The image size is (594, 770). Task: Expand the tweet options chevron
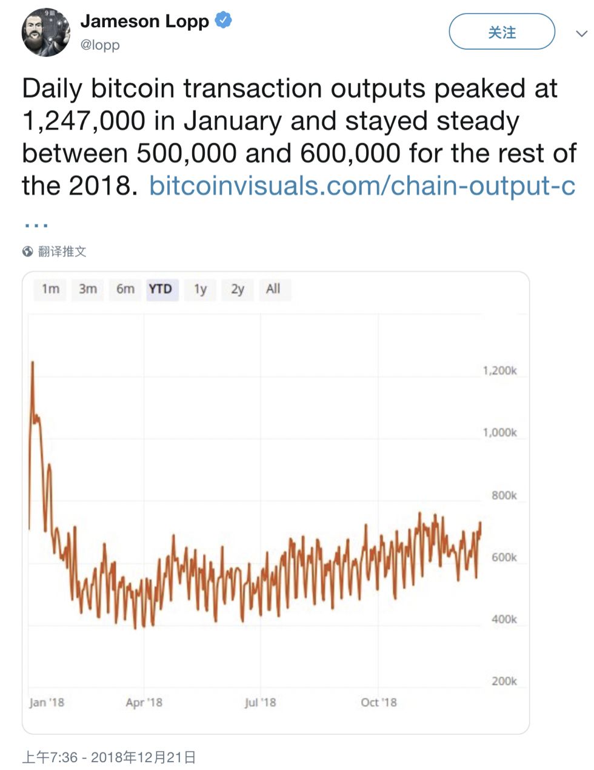581,33
